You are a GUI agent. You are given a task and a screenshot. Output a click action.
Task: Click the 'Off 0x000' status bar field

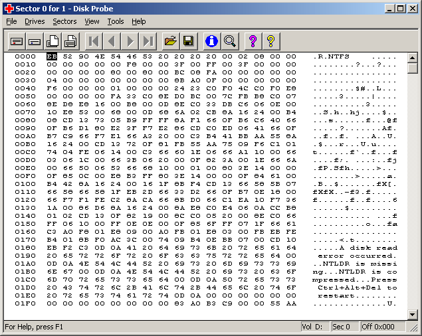coord(383,327)
